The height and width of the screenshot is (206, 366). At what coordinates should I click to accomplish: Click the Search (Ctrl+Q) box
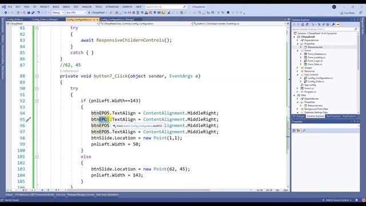click(x=166, y=7)
